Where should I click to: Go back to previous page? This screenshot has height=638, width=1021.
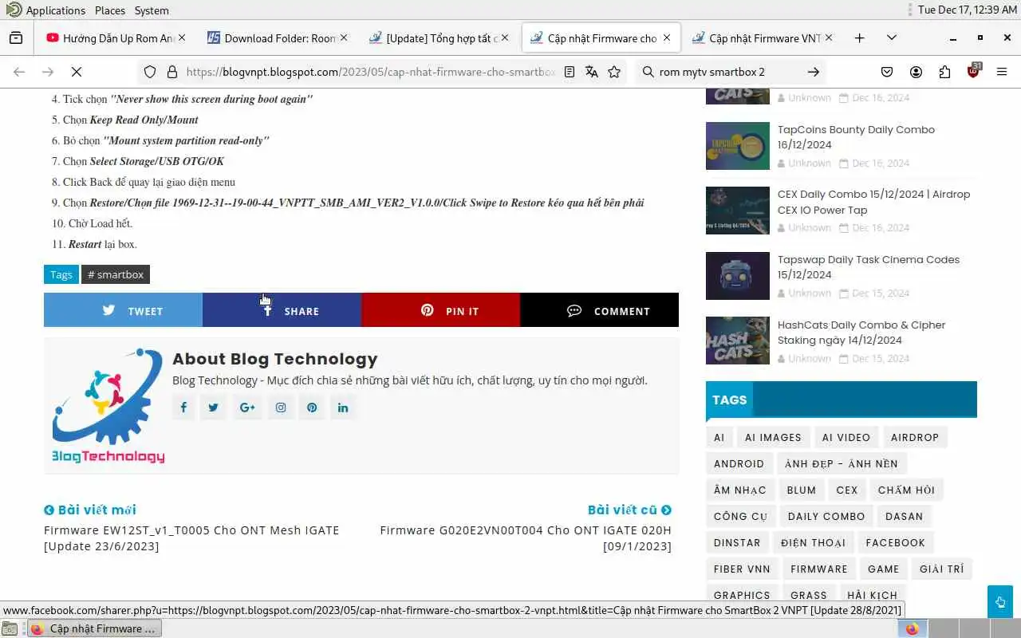tap(19, 72)
